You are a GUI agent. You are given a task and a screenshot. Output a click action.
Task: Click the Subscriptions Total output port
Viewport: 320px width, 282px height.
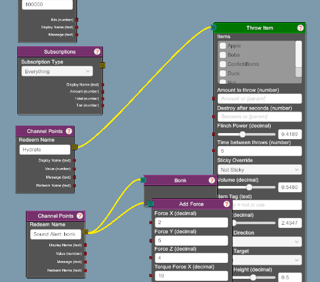point(102,99)
